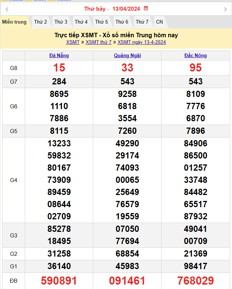232x289 pixels.
Task: Go to previous day arrow
Action: [7, 9]
